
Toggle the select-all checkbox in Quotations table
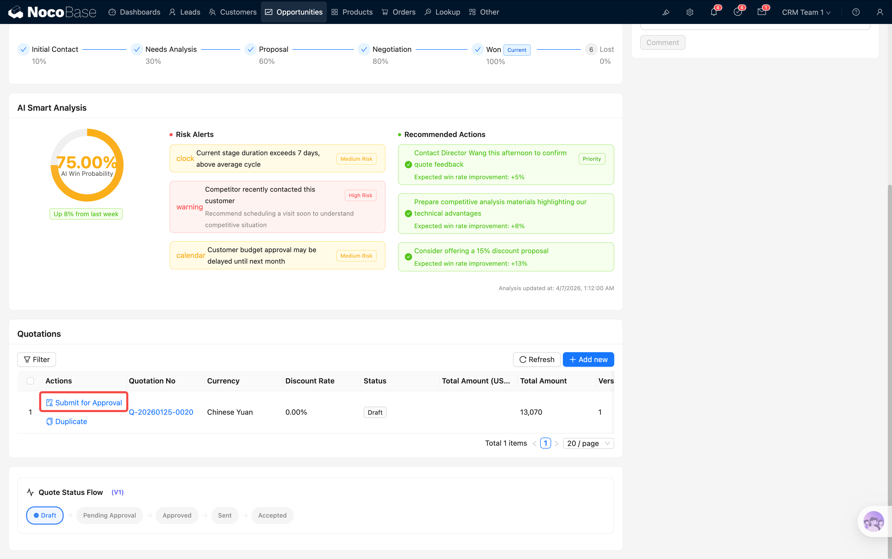coord(30,381)
